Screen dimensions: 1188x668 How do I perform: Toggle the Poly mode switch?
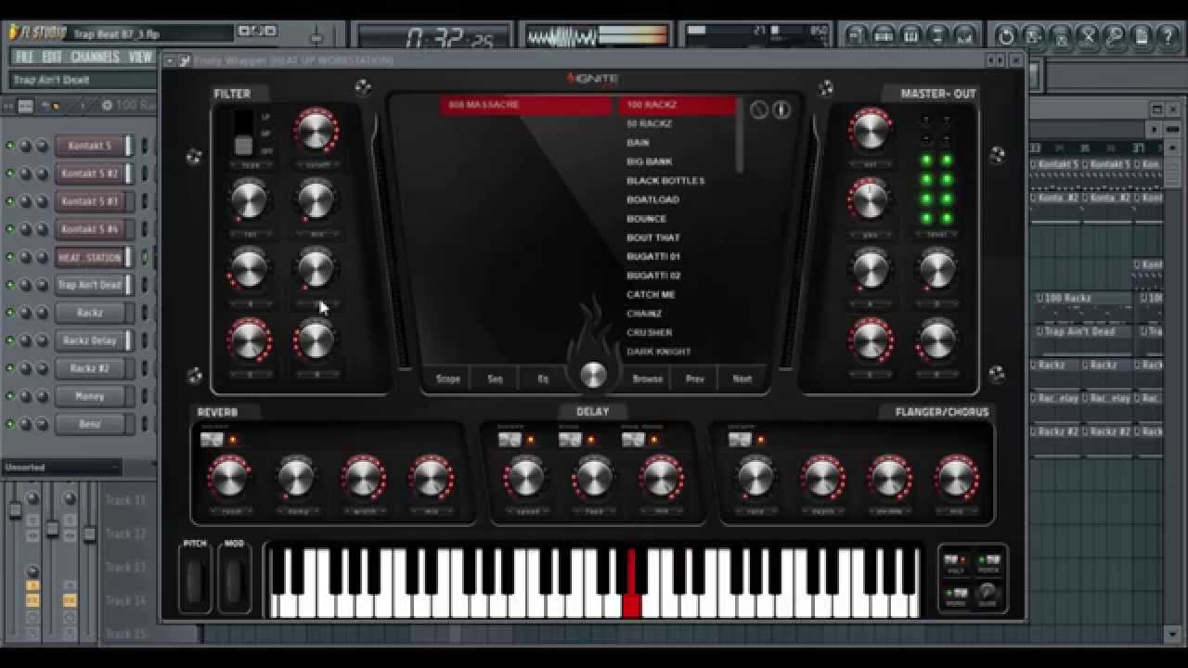[x=952, y=560]
